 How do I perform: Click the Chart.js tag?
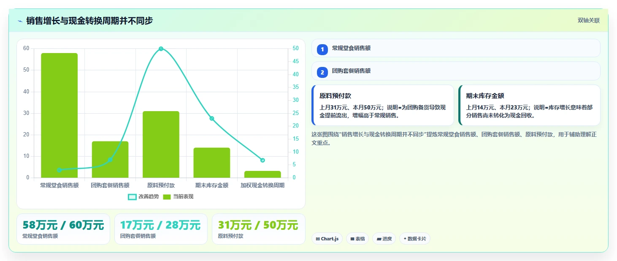coord(327,239)
